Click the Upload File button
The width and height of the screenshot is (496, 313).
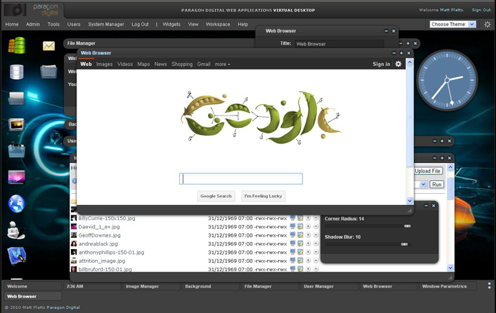428,171
